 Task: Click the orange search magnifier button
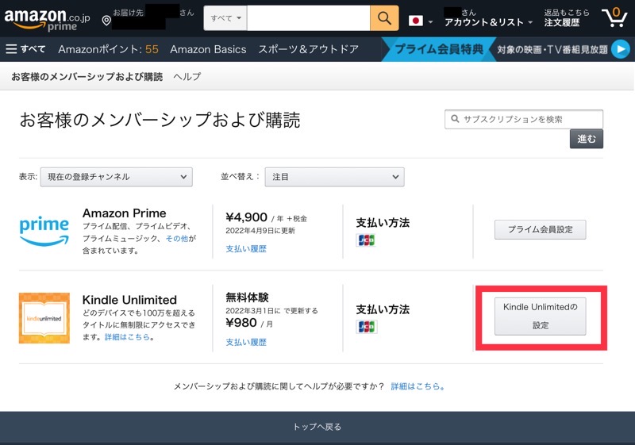tap(384, 18)
